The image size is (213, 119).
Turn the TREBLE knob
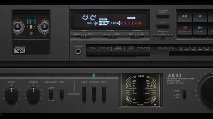(33, 94)
